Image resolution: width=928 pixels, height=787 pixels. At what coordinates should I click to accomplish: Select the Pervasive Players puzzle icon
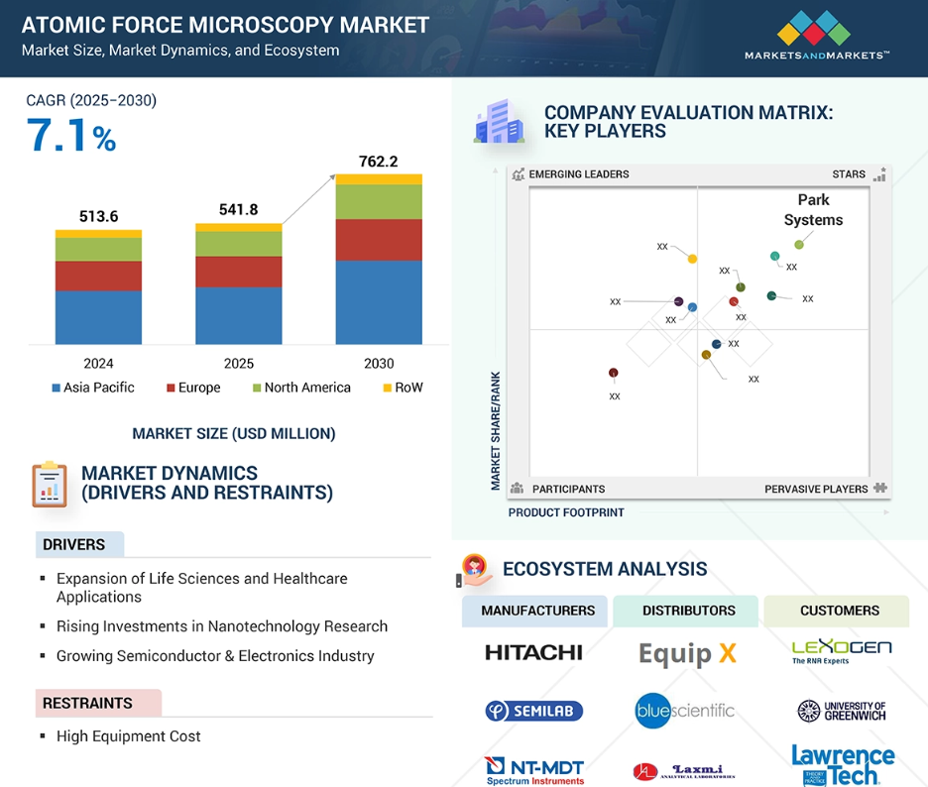tap(880, 488)
